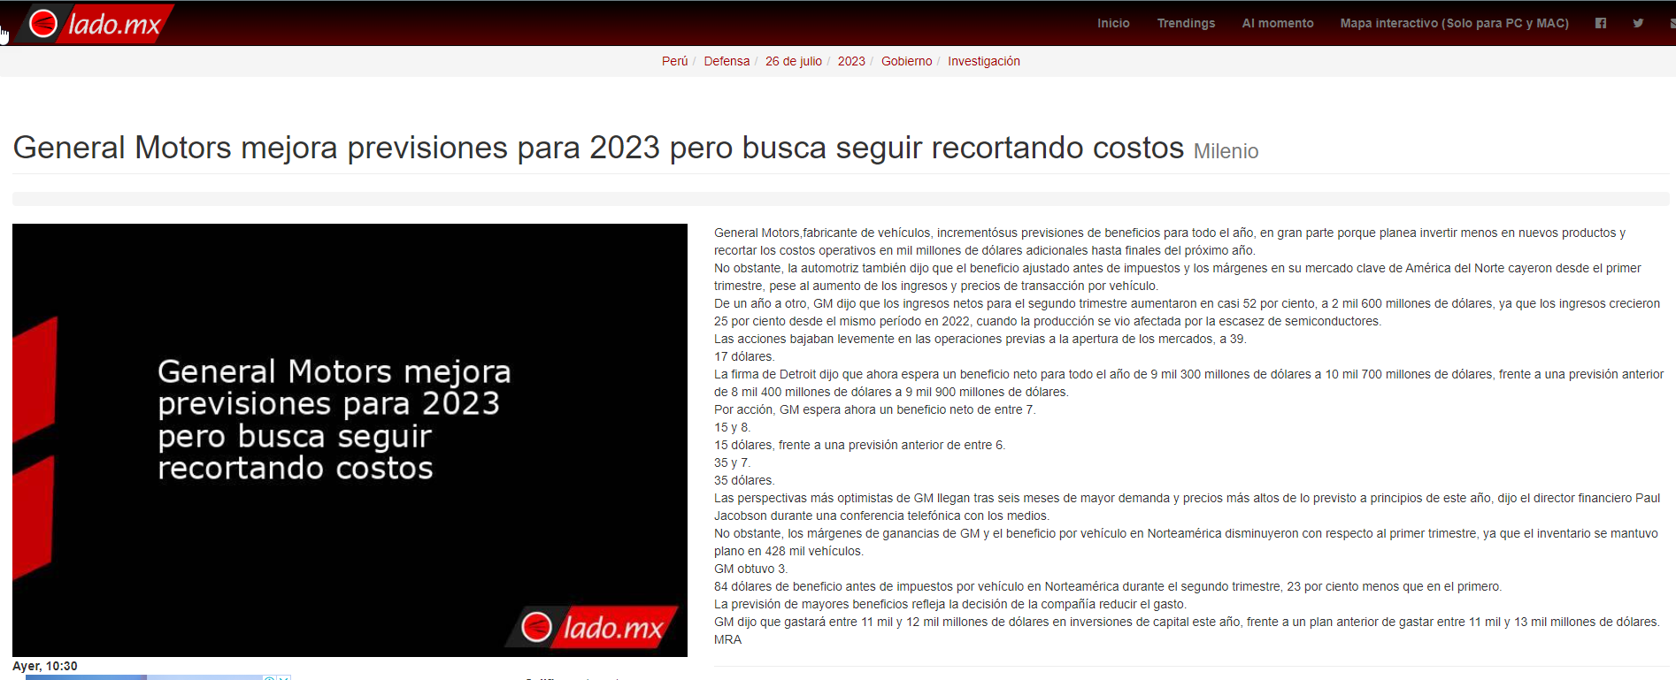
Task: Click the Milenio source label
Action: pyautogui.click(x=1226, y=151)
